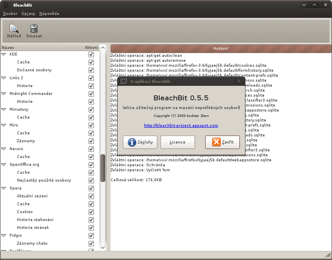Click the 'apt-get autoremove' log line
The image size is (332, 260).
(x=148, y=61)
